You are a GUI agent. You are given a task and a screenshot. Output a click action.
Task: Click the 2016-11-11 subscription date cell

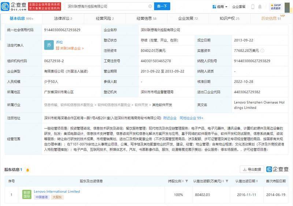pyautogui.click(x=246, y=195)
